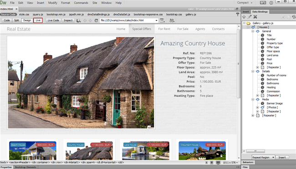Click the For Rent navigation link
The height and width of the screenshot is (169, 296).
[164, 29]
